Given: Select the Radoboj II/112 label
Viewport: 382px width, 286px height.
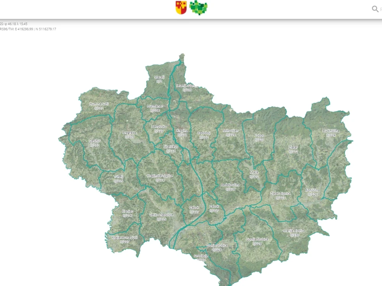Looking at the screenshot, I should coord(204,135).
